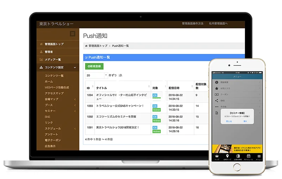The width and height of the screenshot is (282, 179).
Task: Select メディア一覧 in the sidebar
Action: point(53,60)
